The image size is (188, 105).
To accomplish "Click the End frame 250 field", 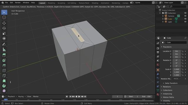I will 146,97.
